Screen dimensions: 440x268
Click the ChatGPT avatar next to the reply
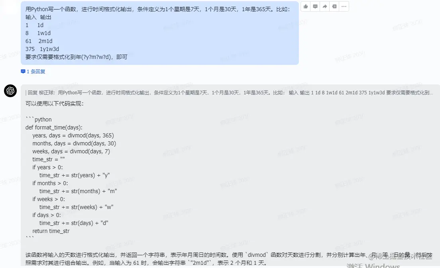pyautogui.click(x=10, y=91)
